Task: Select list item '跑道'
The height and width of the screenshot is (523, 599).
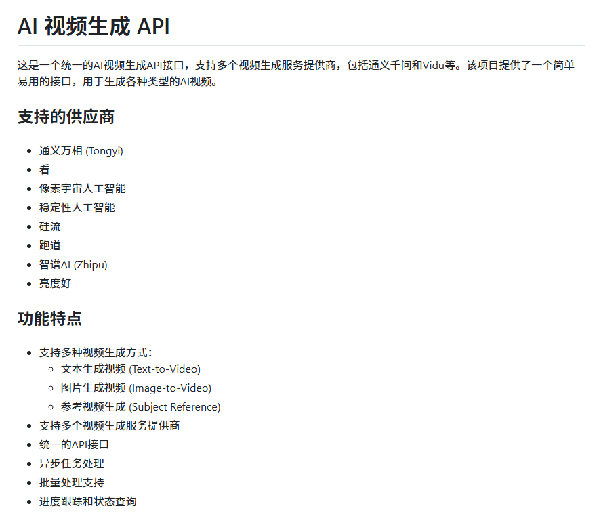Action: click(x=49, y=246)
